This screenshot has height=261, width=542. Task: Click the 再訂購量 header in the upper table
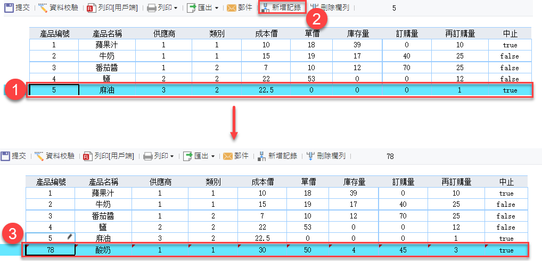[459, 33]
